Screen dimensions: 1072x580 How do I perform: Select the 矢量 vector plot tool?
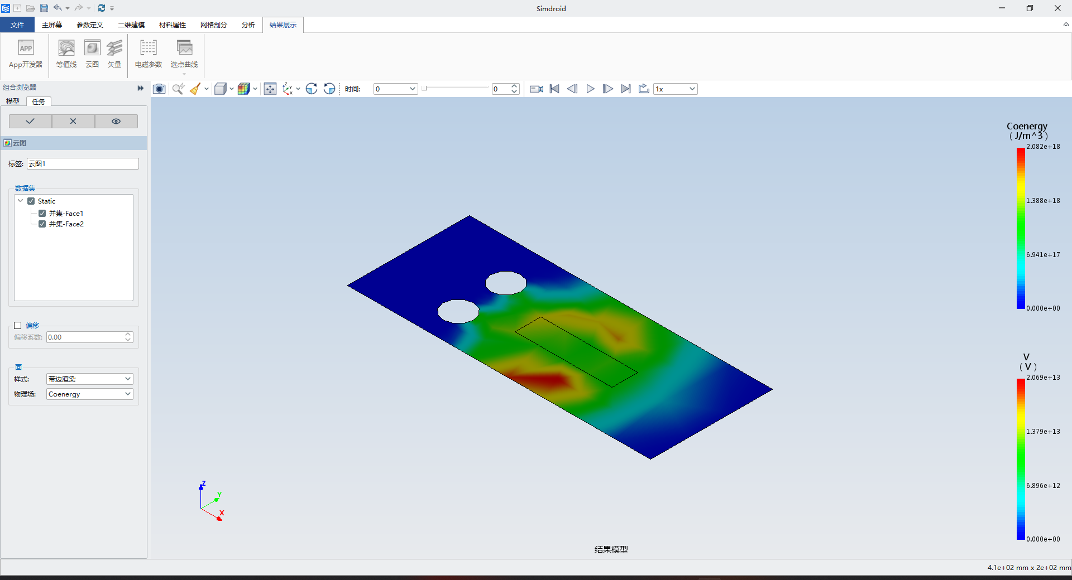[x=114, y=54]
